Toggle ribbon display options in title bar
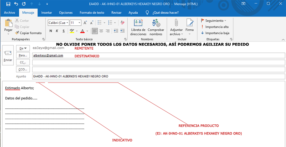 243,4
